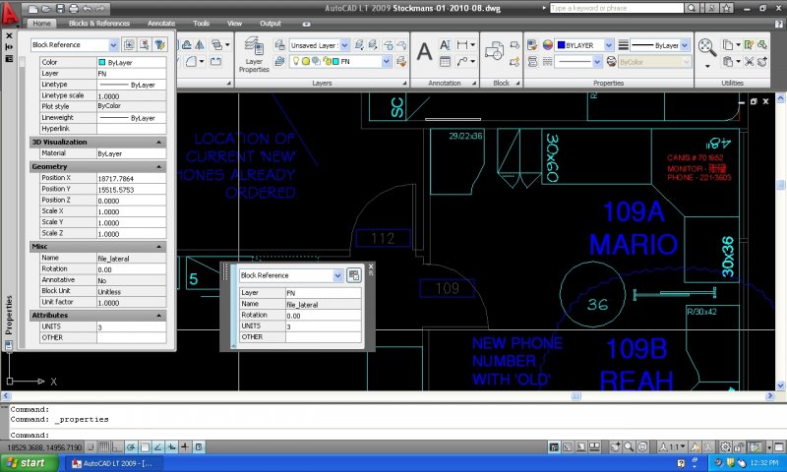The width and height of the screenshot is (787, 472).
Task: Toggle Polar Tracking in status bar
Action: (x=131, y=446)
